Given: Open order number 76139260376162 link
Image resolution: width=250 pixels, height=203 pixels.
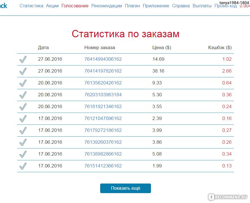Looking at the screenshot, I should coord(103,142).
